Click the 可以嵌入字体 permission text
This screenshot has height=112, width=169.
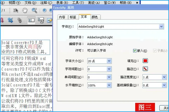pos(96,51)
